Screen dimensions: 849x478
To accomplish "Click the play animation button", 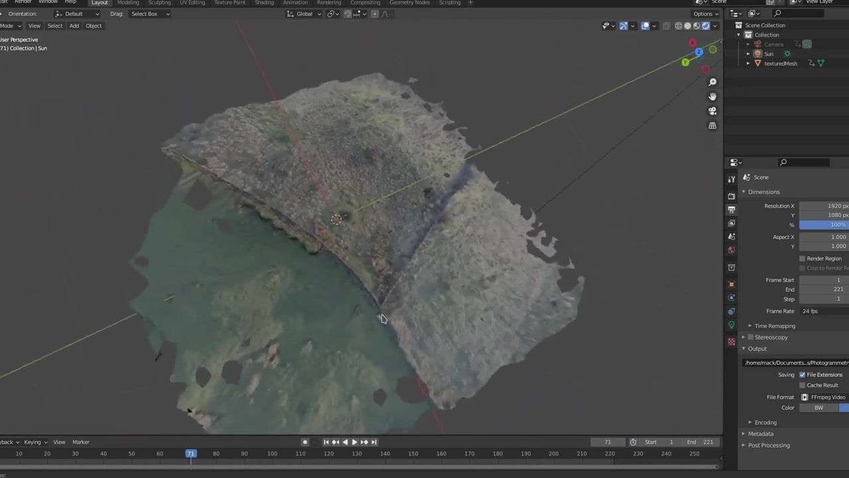I will tap(354, 442).
